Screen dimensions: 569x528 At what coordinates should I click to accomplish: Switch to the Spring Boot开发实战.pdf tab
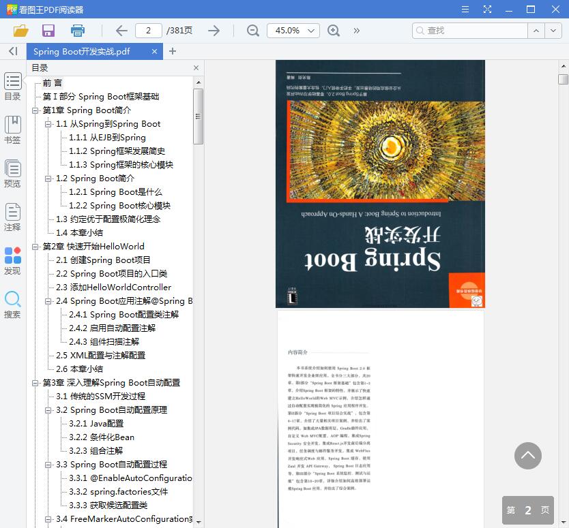pos(82,52)
